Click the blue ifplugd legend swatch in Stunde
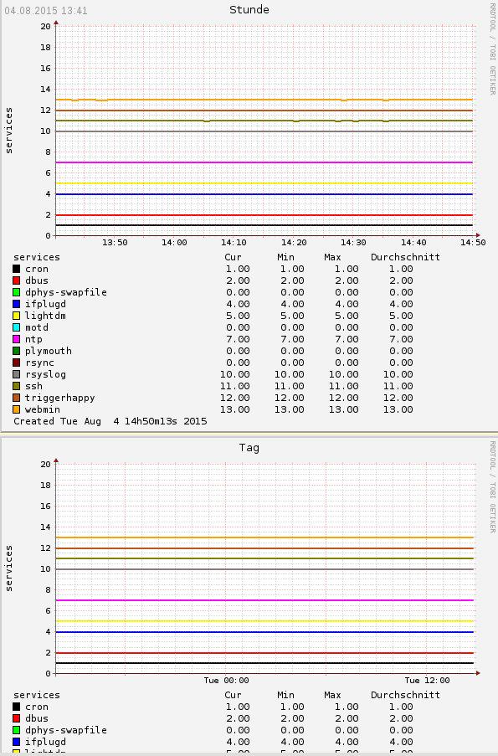The height and width of the screenshot is (756, 498). [17, 304]
